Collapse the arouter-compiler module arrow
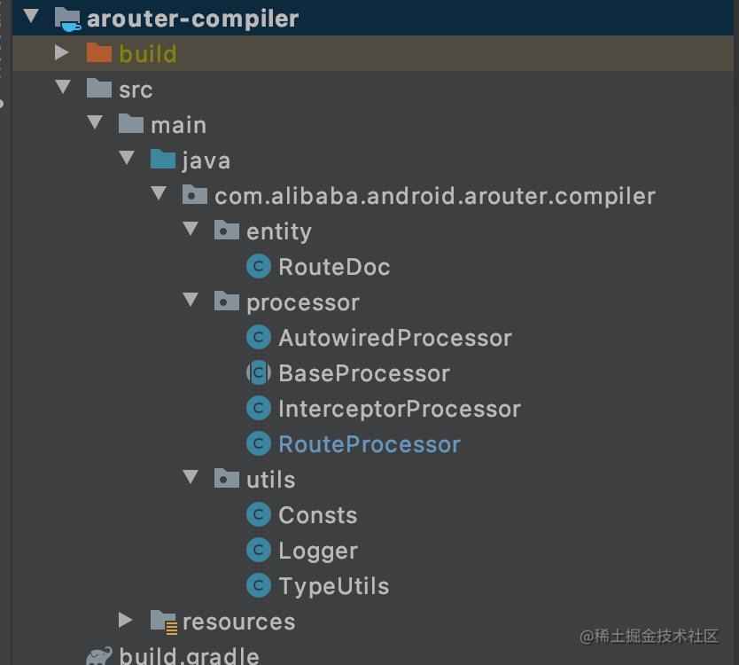 click(x=31, y=16)
